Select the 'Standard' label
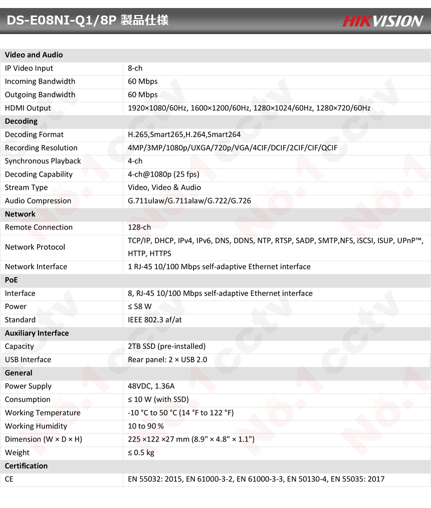Viewport: 431px width, 508px height. [20, 320]
